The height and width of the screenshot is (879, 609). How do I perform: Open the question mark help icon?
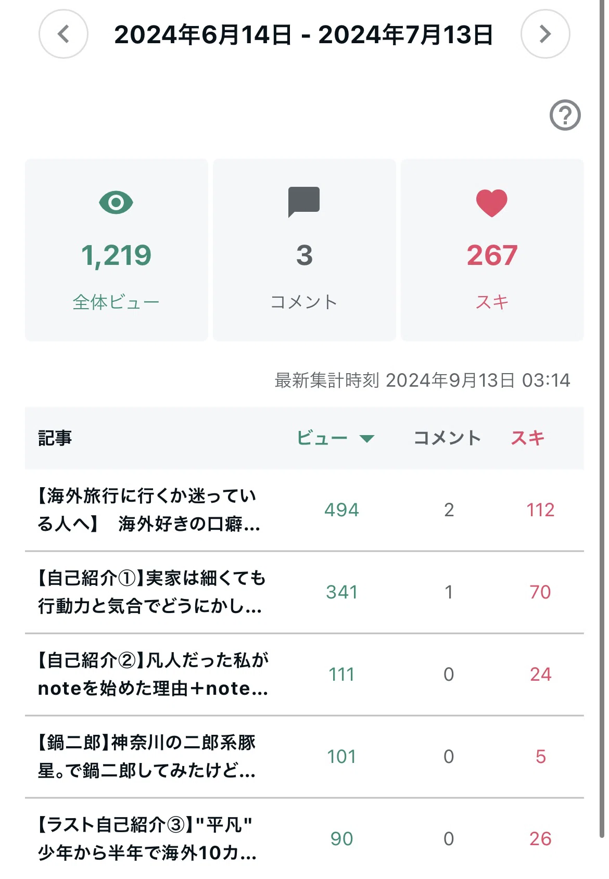pos(565,115)
